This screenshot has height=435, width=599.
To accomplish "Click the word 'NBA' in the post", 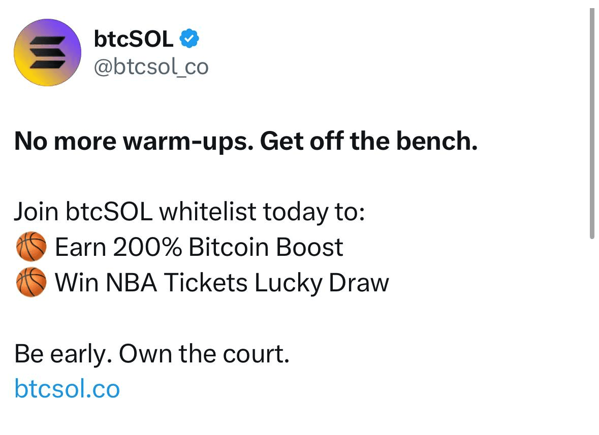I will (132, 283).
